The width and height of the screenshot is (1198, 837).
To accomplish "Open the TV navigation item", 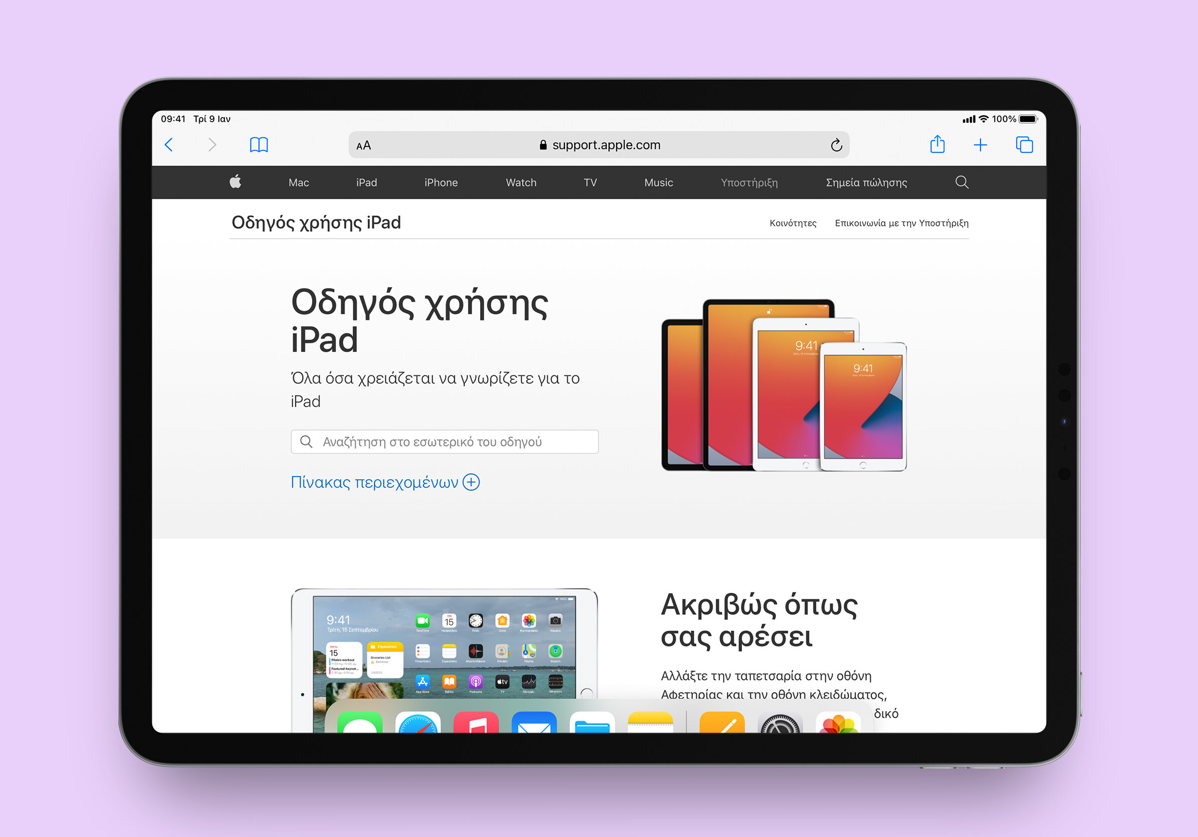I will 590,183.
